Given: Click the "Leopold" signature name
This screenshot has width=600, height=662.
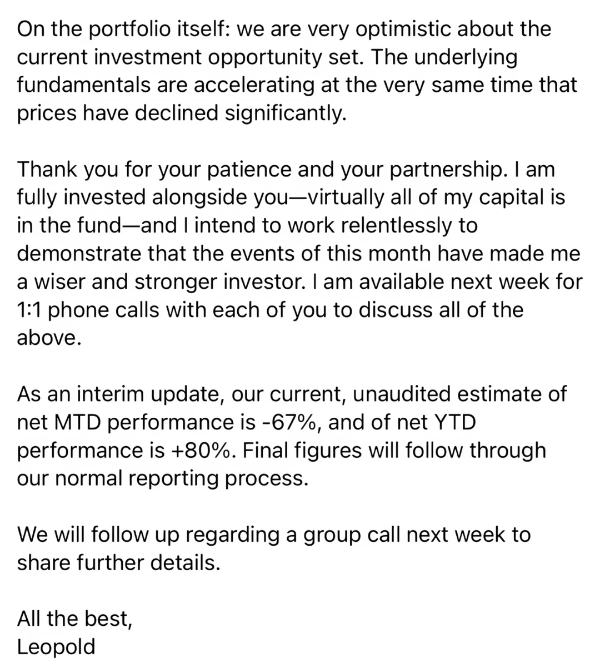Looking at the screenshot, I should pyautogui.click(x=56, y=646).
